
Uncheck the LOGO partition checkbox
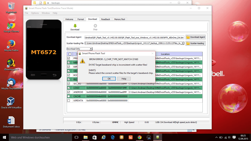tap(69, 88)
